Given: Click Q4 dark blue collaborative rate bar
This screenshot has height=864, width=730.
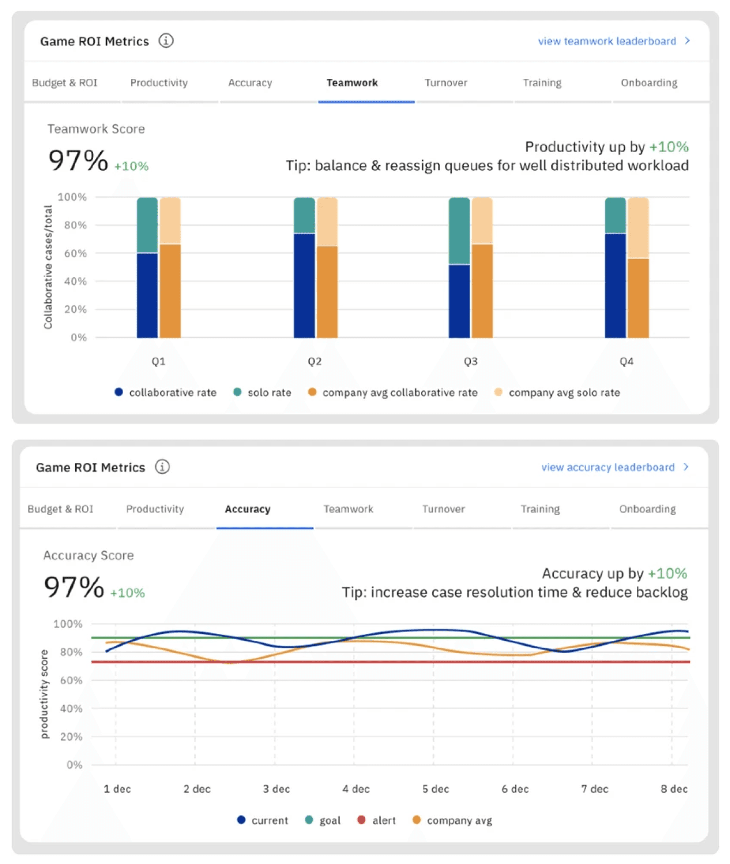Looking at the screenshot, I should 616,286.
